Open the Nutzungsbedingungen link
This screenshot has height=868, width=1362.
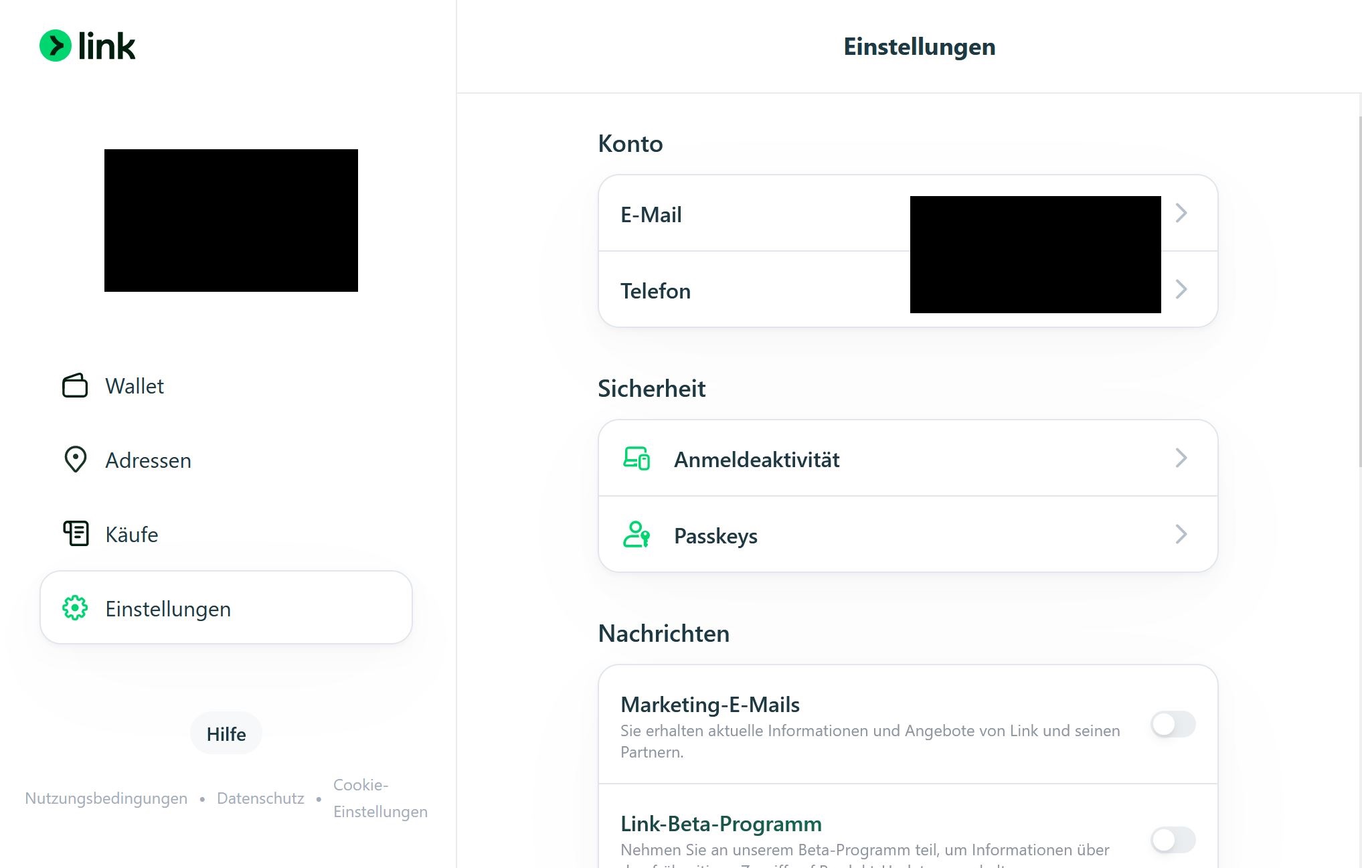pyautogui.click(x=106, y=798)
